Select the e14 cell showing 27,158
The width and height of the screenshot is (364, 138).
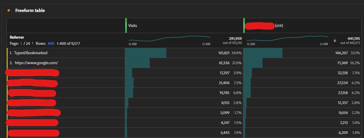pyautogui.click(x=302, y=93)
